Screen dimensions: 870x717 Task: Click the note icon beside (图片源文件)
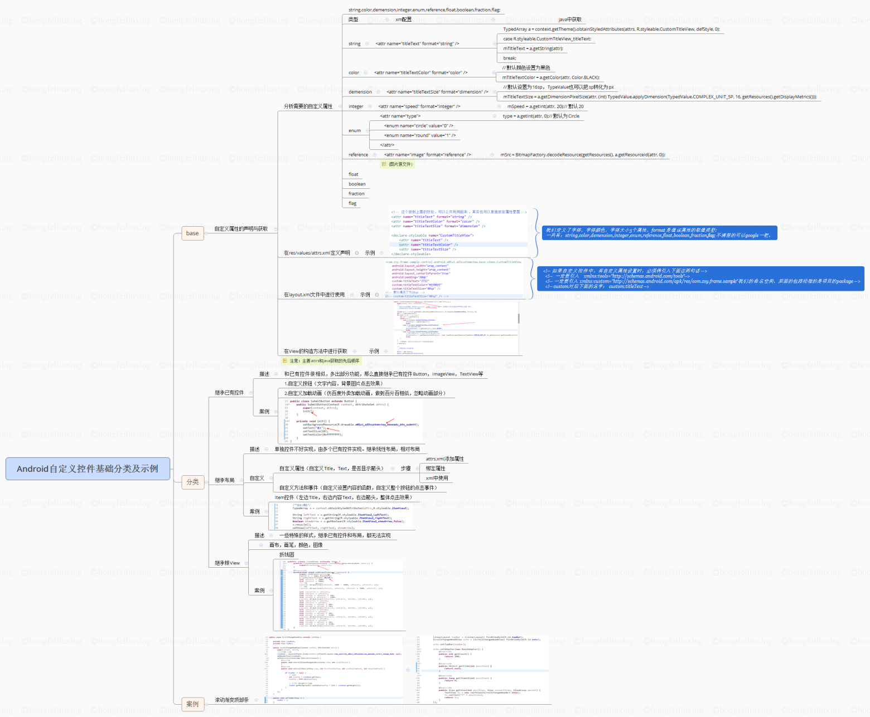tap(384, 164)
